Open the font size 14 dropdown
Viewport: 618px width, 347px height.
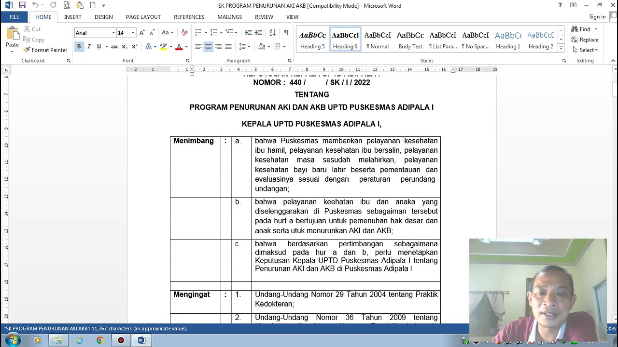[x=133, y=33]
